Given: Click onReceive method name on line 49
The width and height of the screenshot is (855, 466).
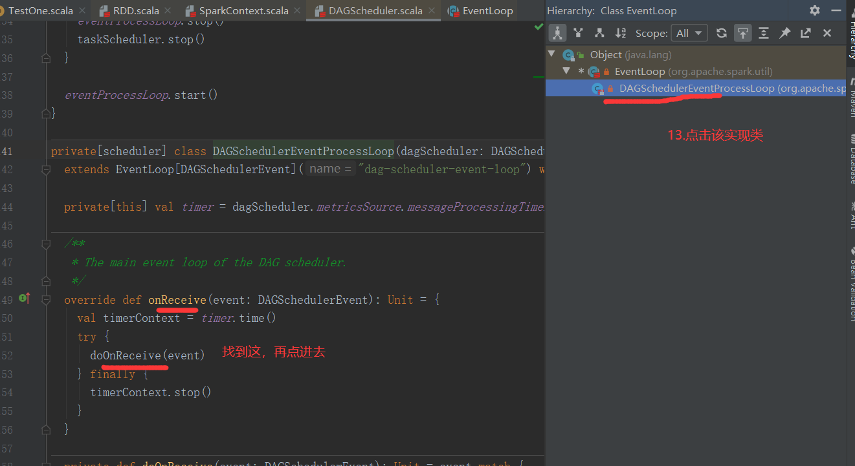Looking at the screenshot, I should pyautogui.click(x=177, y=299).
